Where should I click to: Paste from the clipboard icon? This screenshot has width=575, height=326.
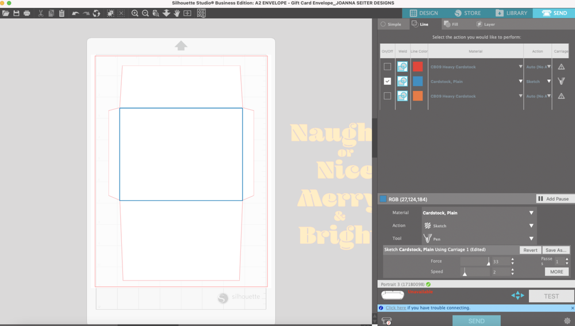coord(62,13)
